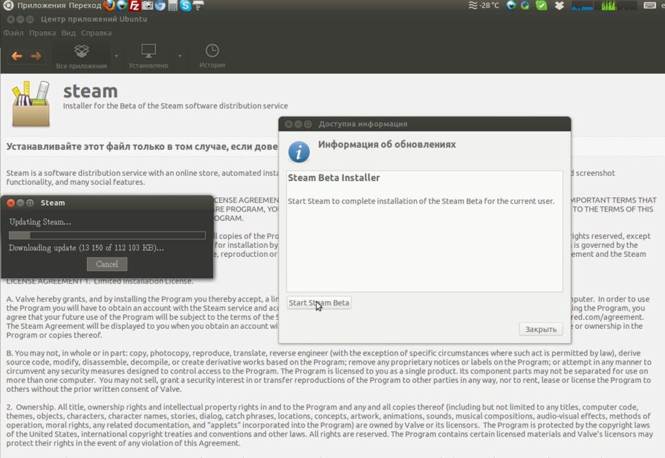Launch FileZilla from the top panel

coord(134,5)
